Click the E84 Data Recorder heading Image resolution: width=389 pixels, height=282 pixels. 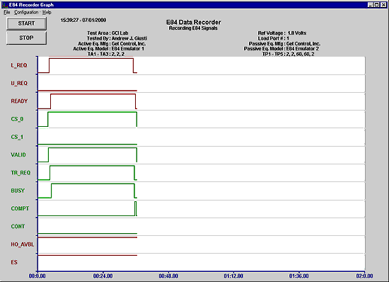click(194, 22)
